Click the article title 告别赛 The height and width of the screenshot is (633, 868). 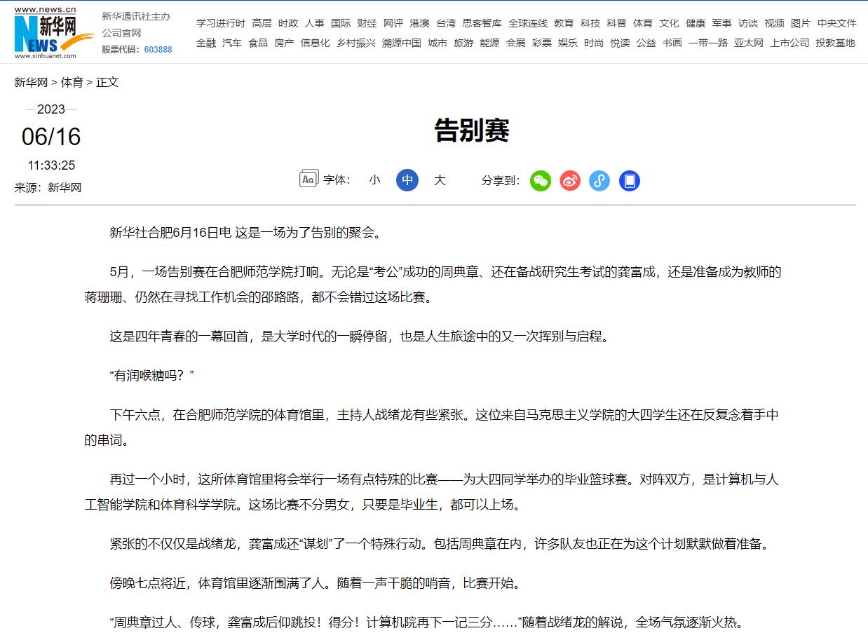[x=471, y=130]
